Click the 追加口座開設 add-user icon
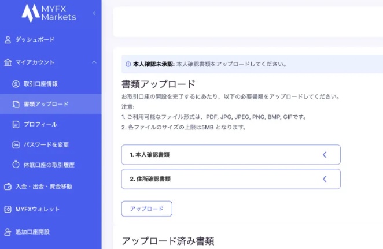Screen dimensions: 383x249 click(x=8, y=232)
